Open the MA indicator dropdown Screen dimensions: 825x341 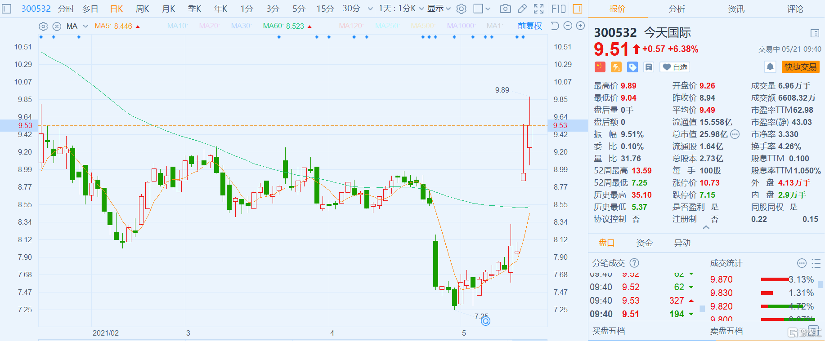click(x=85, y=26)
